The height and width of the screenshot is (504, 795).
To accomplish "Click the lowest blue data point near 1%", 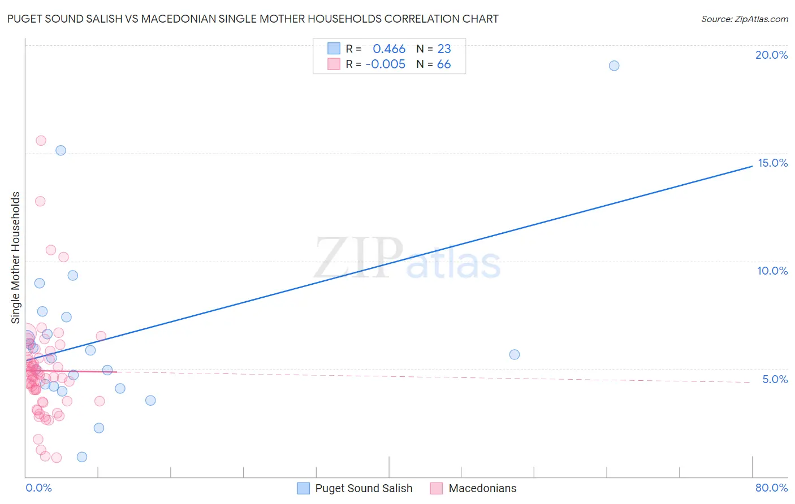I will point(82,457).
